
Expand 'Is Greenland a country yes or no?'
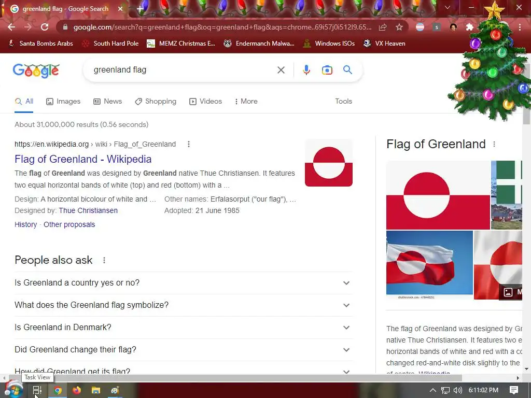184,283
